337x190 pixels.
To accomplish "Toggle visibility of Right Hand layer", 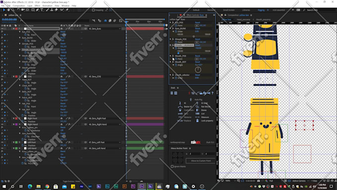I will pos(2,125).
